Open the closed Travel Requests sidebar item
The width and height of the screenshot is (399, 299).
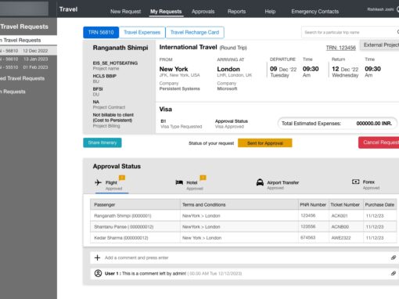22,78
